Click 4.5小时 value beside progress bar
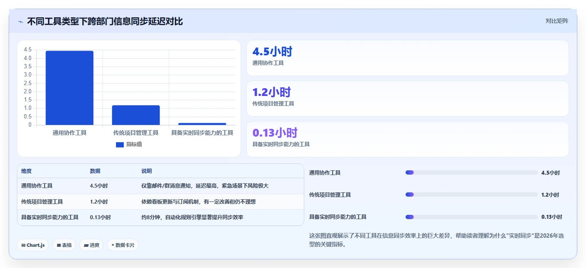Screen dimensions: 586x268 pos(551,173)
